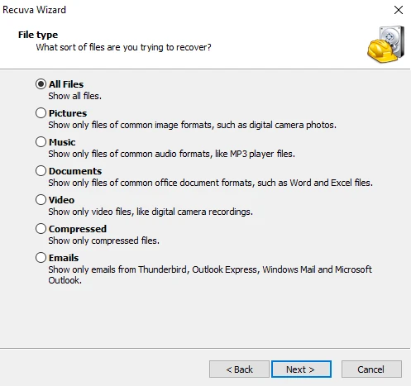This screenshot has height=386, width=411.
Task: Click the description about digital camera photos
Action: pyautogui.click(x=193, y=125)
